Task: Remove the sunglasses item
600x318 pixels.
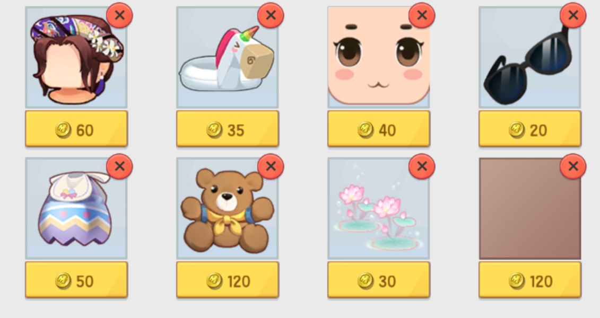Action: tap(573, 15)
